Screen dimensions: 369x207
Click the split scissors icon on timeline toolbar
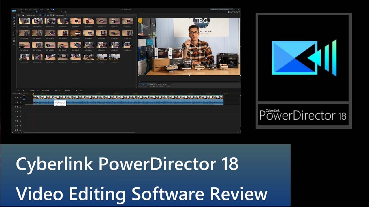coord(24,90)
